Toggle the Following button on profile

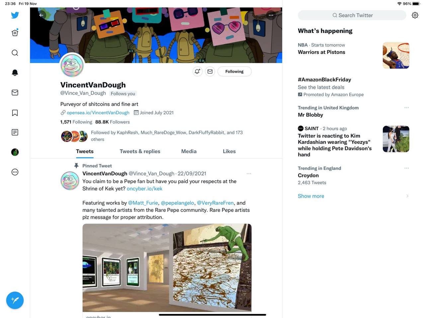point(234,71)
